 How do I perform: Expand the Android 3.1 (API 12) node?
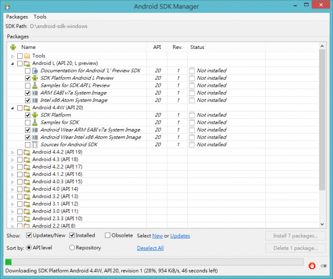click(x=12, y=205)
